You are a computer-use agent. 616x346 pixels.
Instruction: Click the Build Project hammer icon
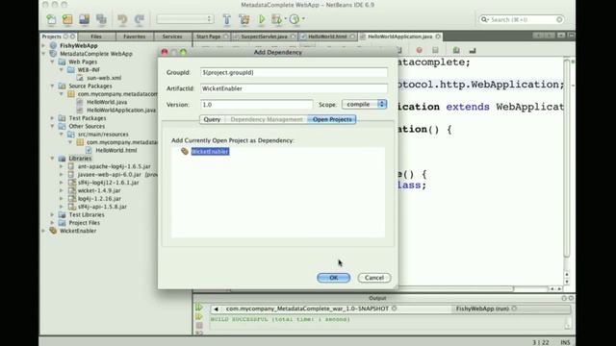[227, 19]
